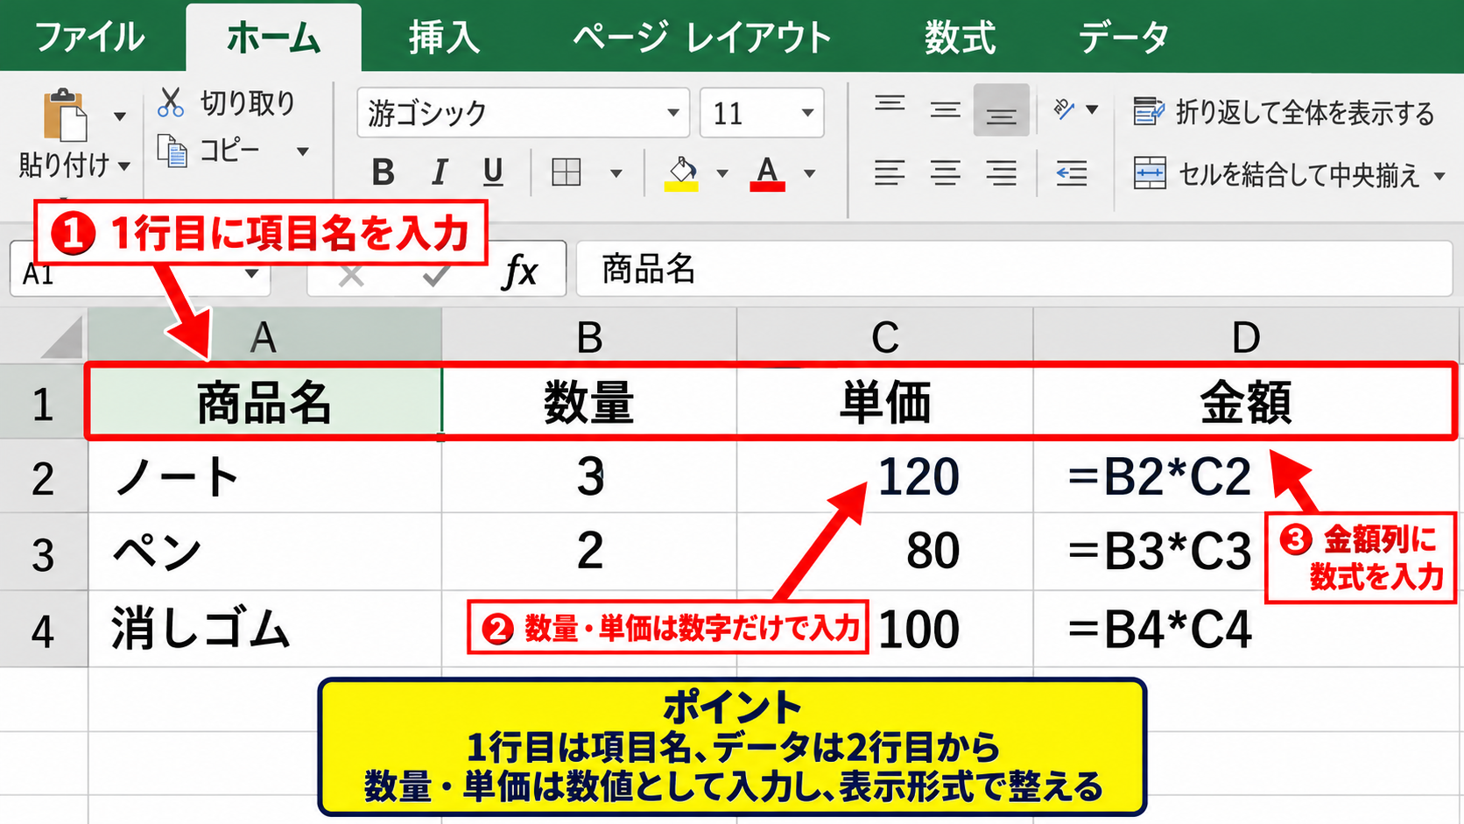Decrease indent icon
The image size is (1464, 824).
point(1071,173)
